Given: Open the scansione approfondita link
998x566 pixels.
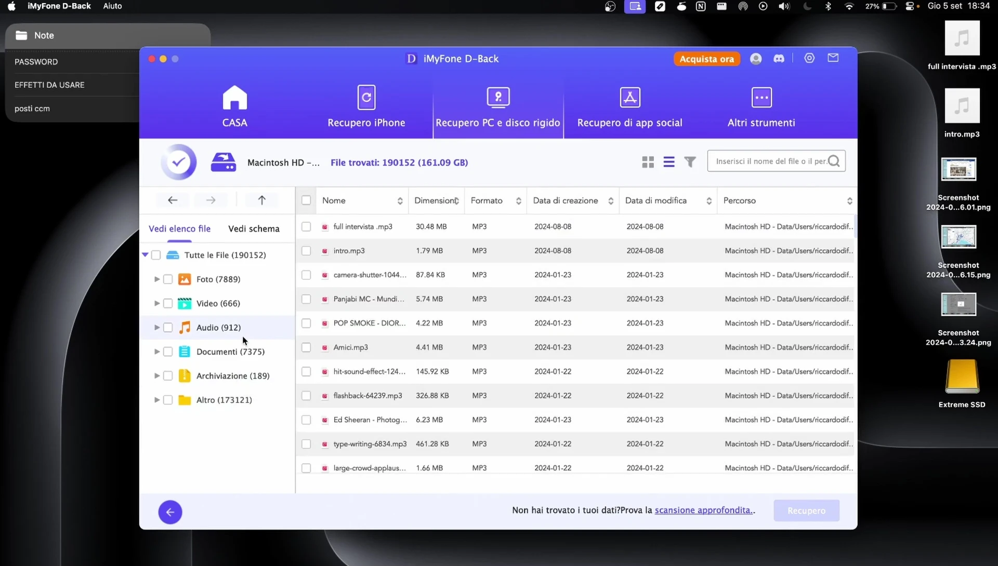Looking at the screenshot, I should pyautogui.click(x=703, y=510).
